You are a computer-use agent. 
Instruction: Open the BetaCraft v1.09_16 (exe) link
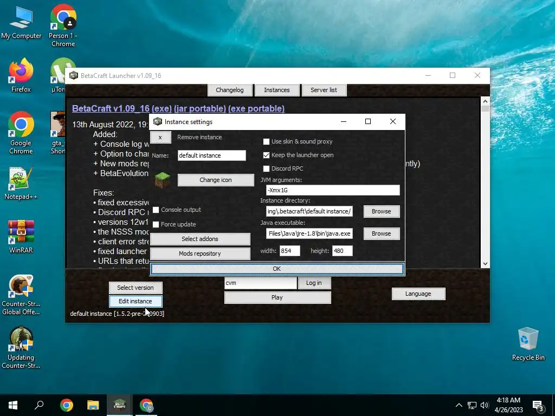coord(122,108)
